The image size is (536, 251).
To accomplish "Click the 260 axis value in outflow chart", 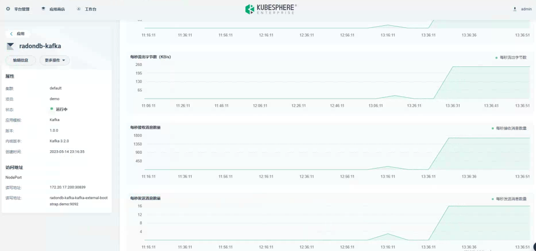I will [139, 64].
